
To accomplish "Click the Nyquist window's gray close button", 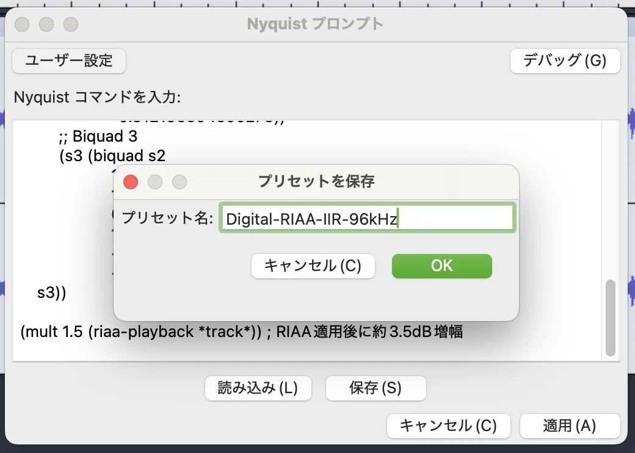I will pos(22,24).
